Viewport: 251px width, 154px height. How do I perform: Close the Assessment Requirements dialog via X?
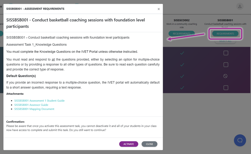tap(159, 9)
